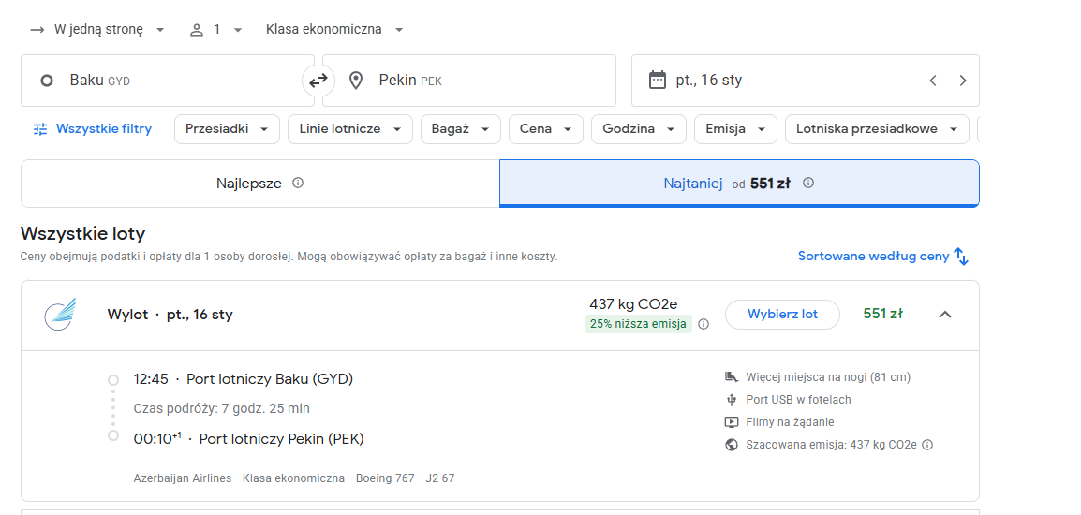Click the Baku GYD origin field
Image resolution: width=1081 pixels, height=515 pixels.
pos(168,81)
